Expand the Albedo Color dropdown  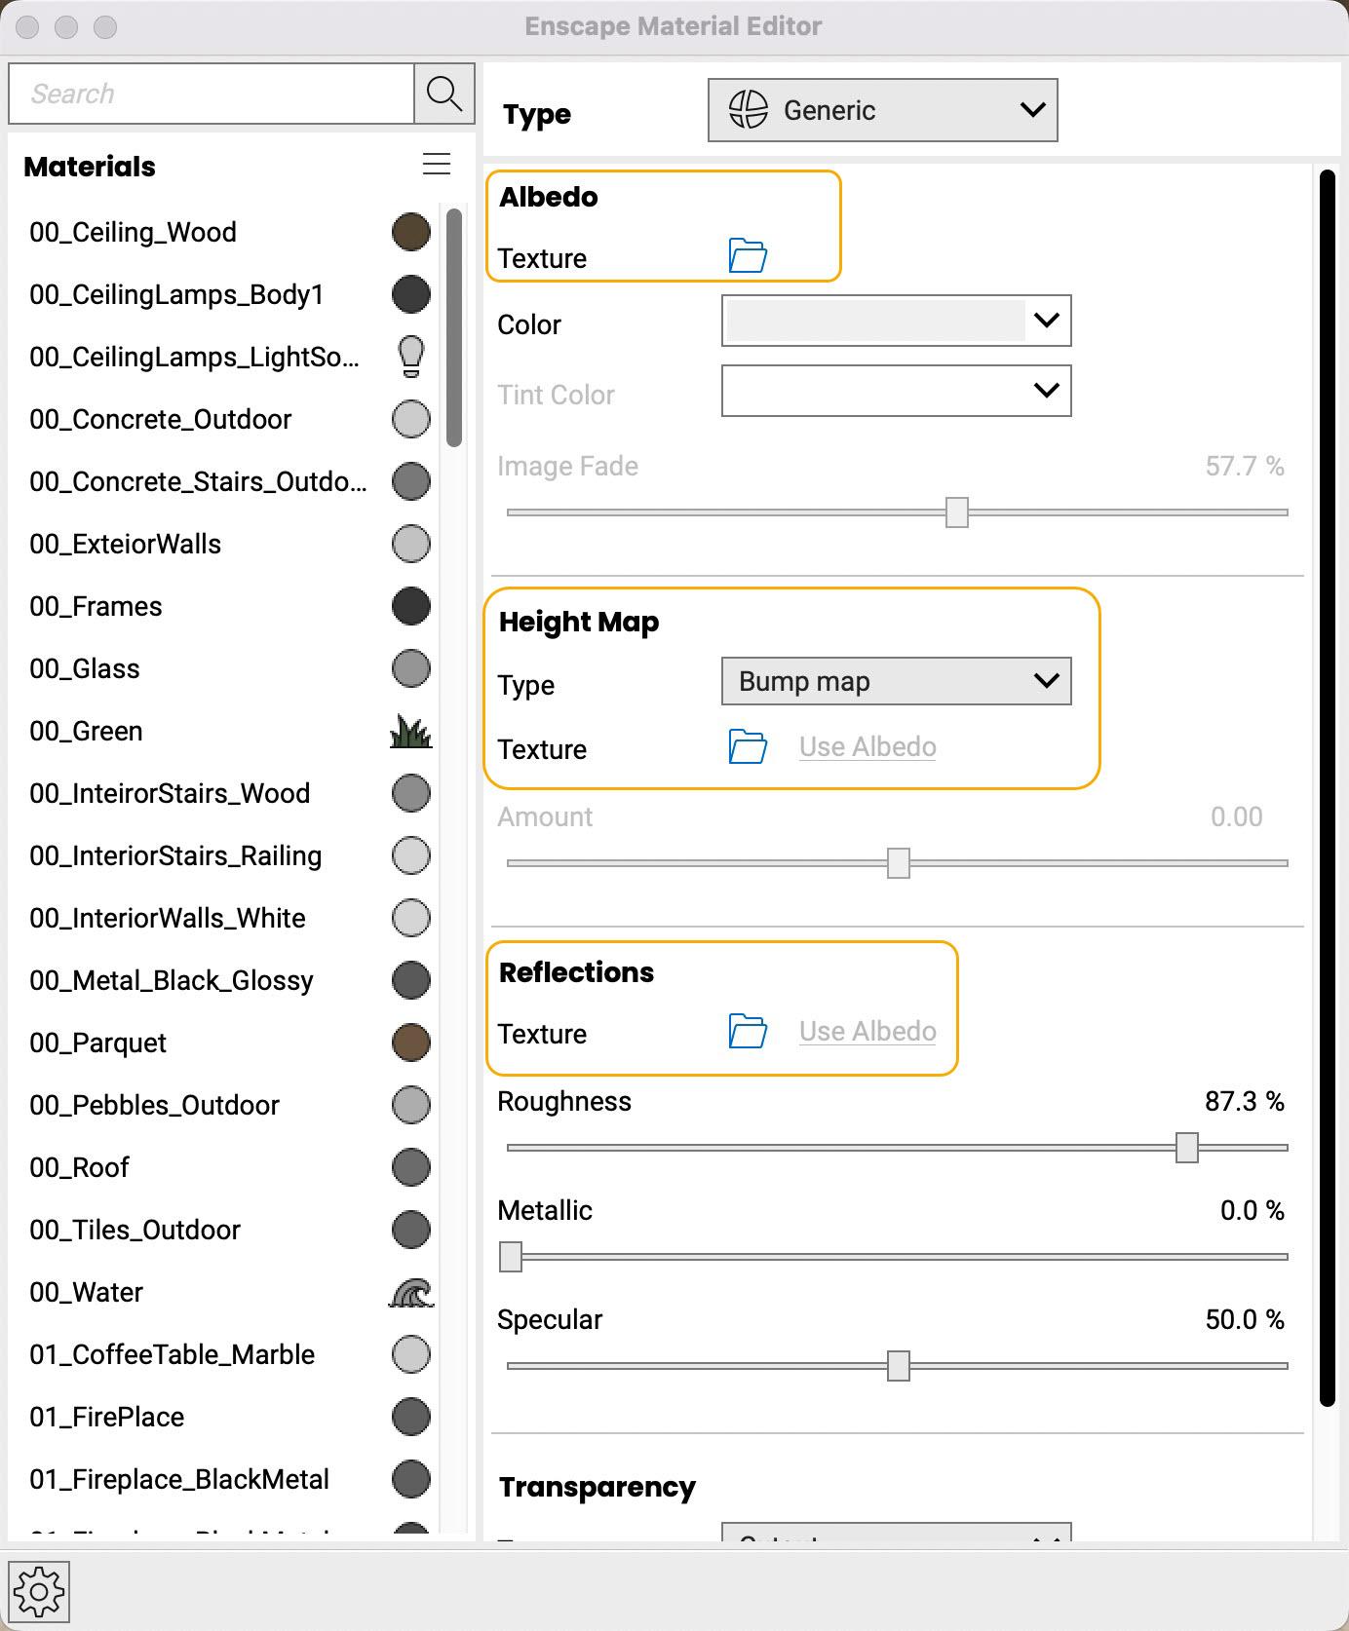pos(1046,321)
